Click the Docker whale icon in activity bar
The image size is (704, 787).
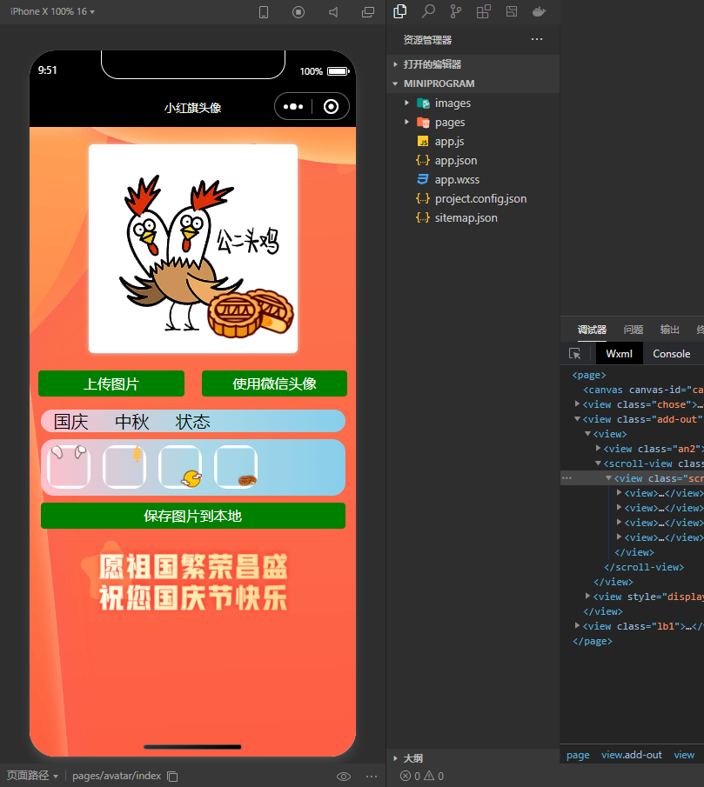click(539, 11)
